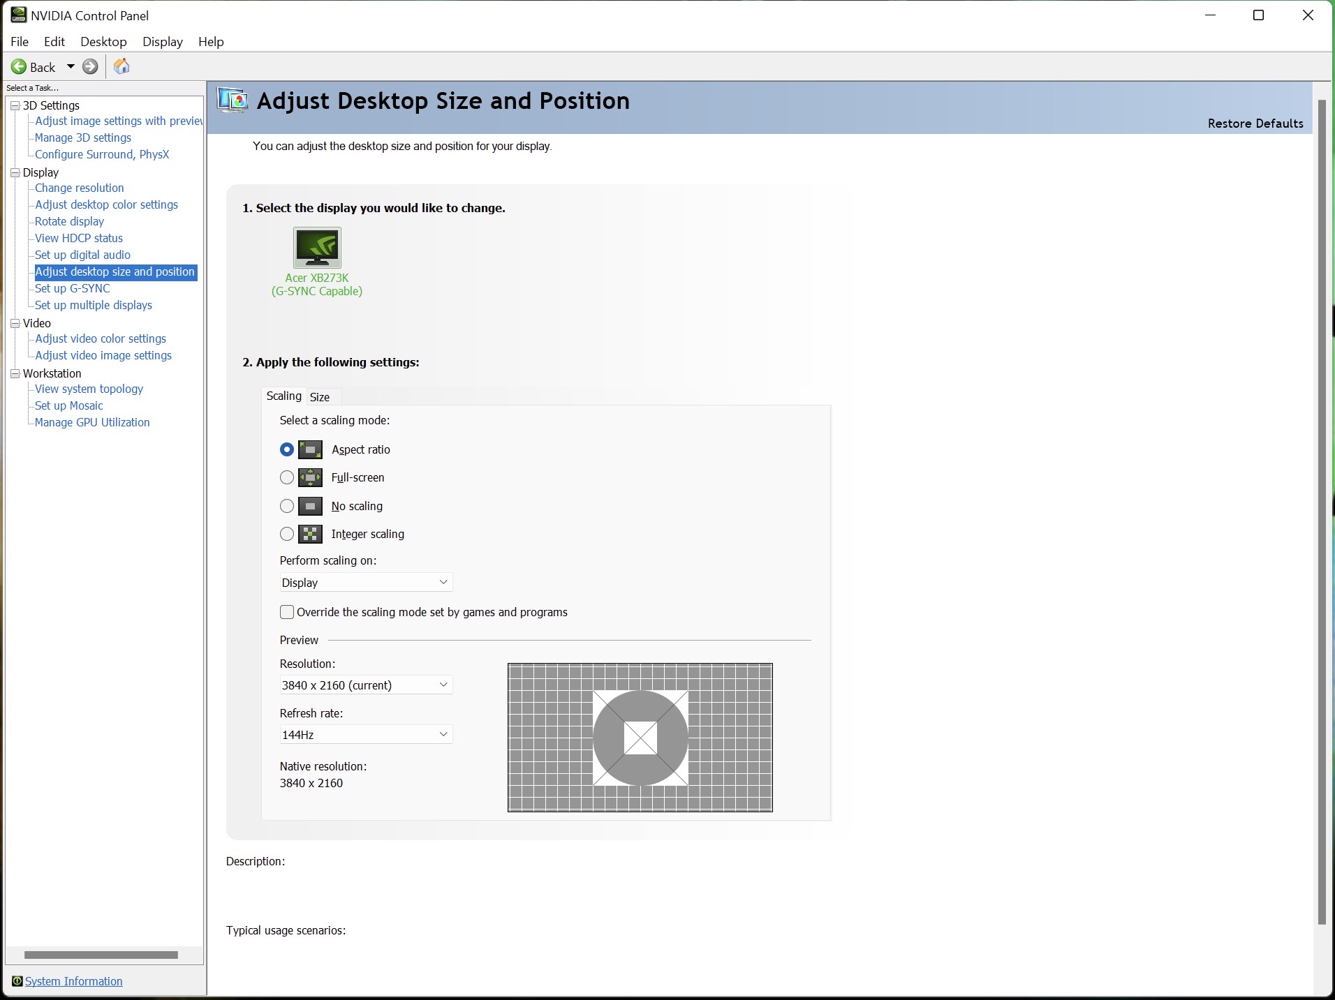This screenshot has width=1335, height=1000.
Task: Select the Full-screen radio button
Action: coord(286,477)
